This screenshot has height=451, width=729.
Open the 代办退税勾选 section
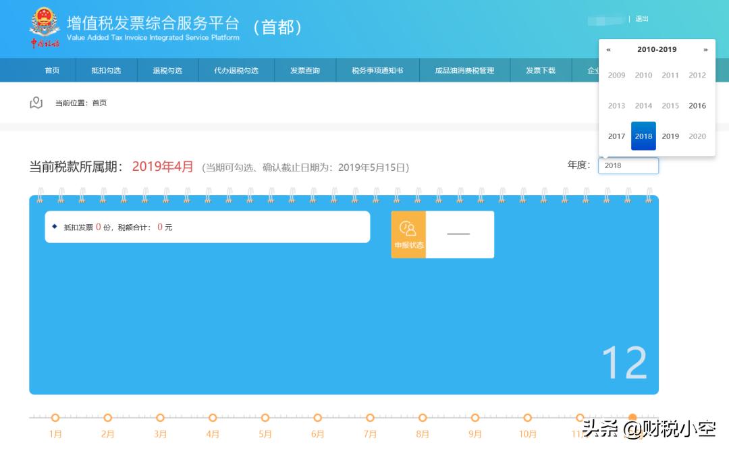(236, 70)
